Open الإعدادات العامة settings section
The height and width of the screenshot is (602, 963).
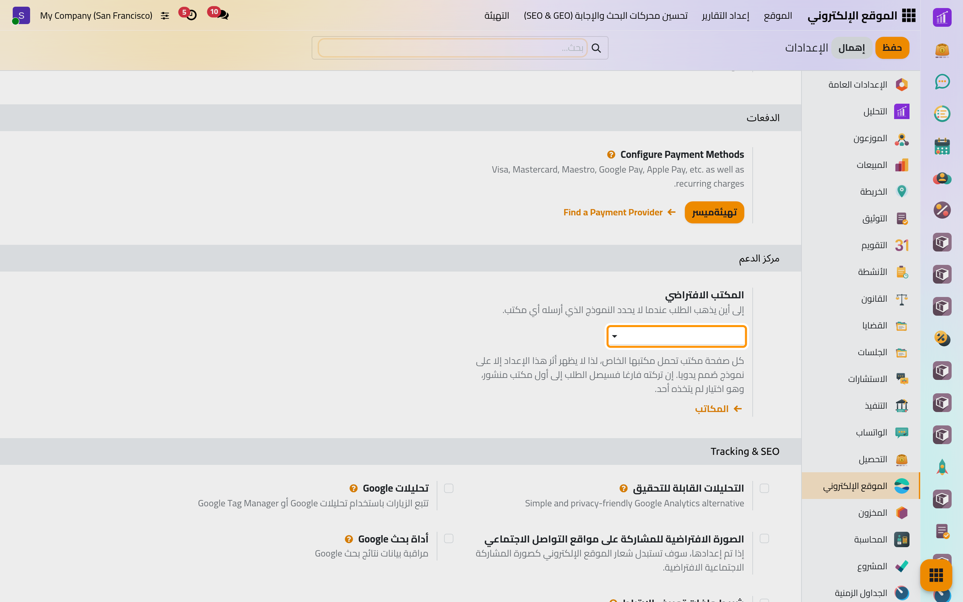point(861,84)
